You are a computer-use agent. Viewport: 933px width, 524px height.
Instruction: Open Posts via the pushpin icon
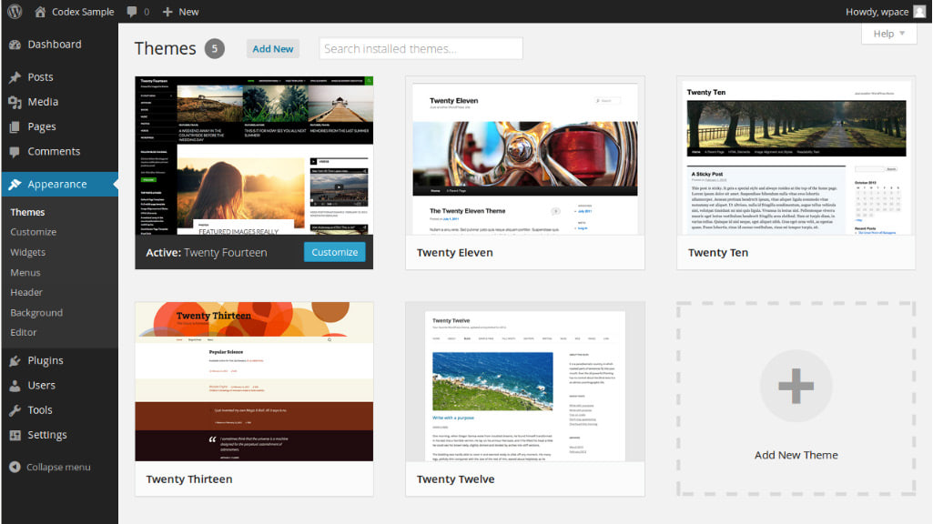click(15, 77)
